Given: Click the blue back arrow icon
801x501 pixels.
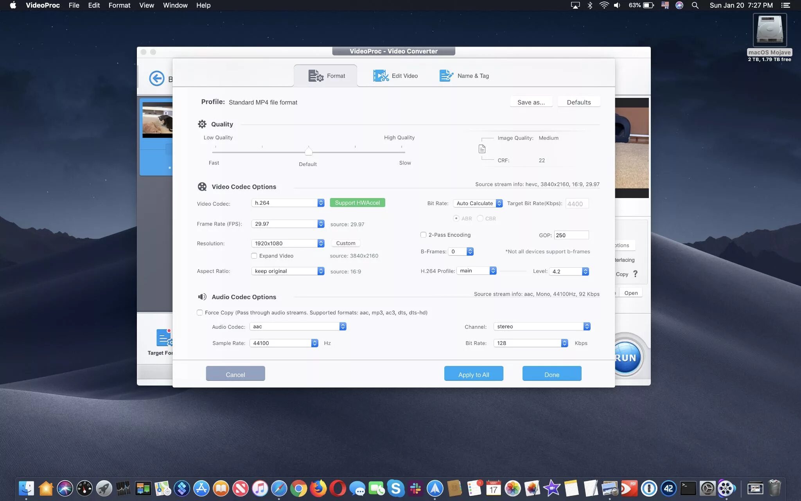Looking at the screenshot, I should pos(157,78).
